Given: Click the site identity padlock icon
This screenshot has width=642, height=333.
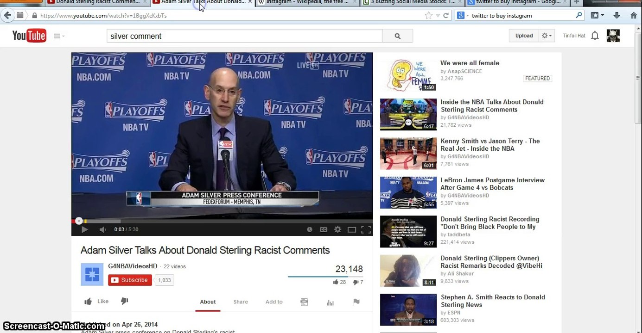Looking at the screenshot, I should [x=34, y=16].
